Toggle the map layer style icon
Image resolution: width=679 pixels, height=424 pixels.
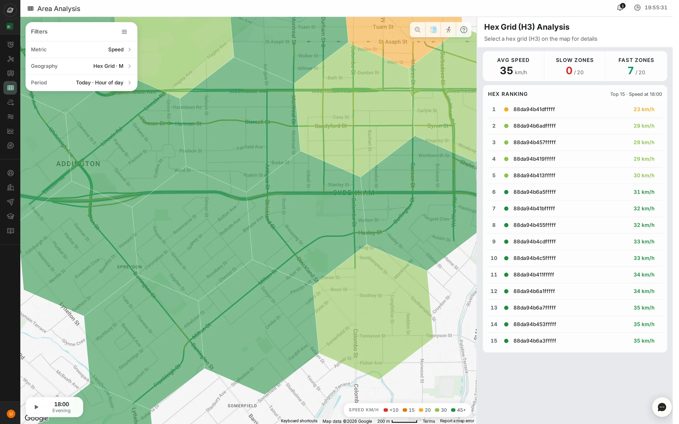tap(433, 30)
